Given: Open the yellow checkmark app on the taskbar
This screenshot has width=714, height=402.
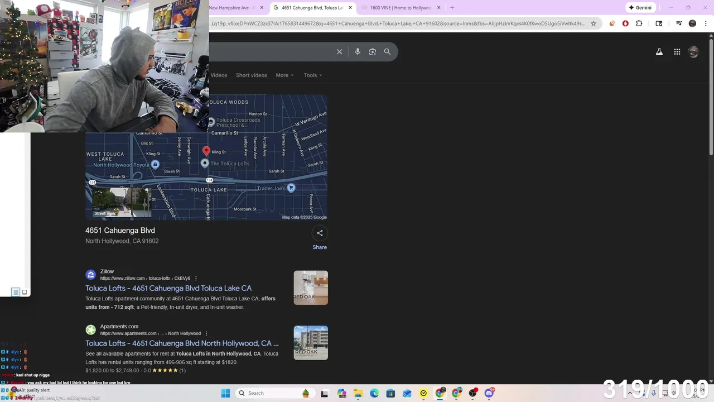Looking at the screenshot, I should (x=423, y=393).
